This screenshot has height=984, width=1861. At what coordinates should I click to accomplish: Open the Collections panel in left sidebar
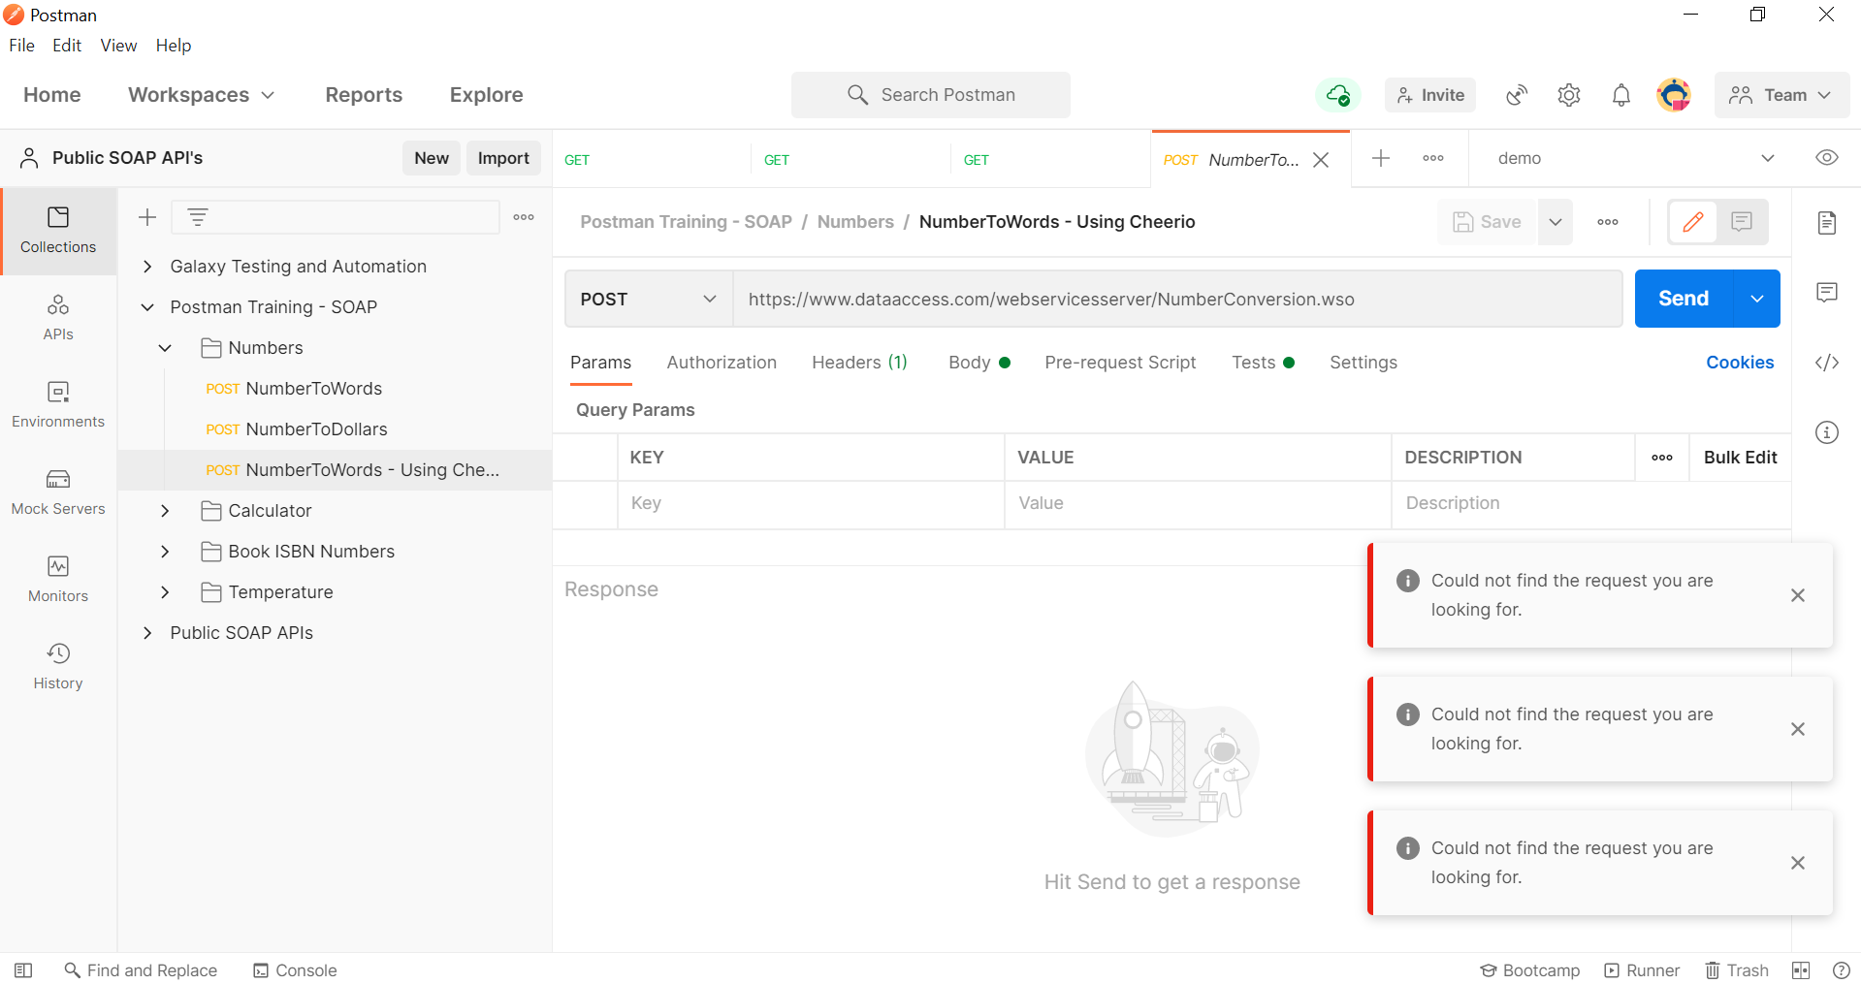pyautogui.click(x=57, y=231)
